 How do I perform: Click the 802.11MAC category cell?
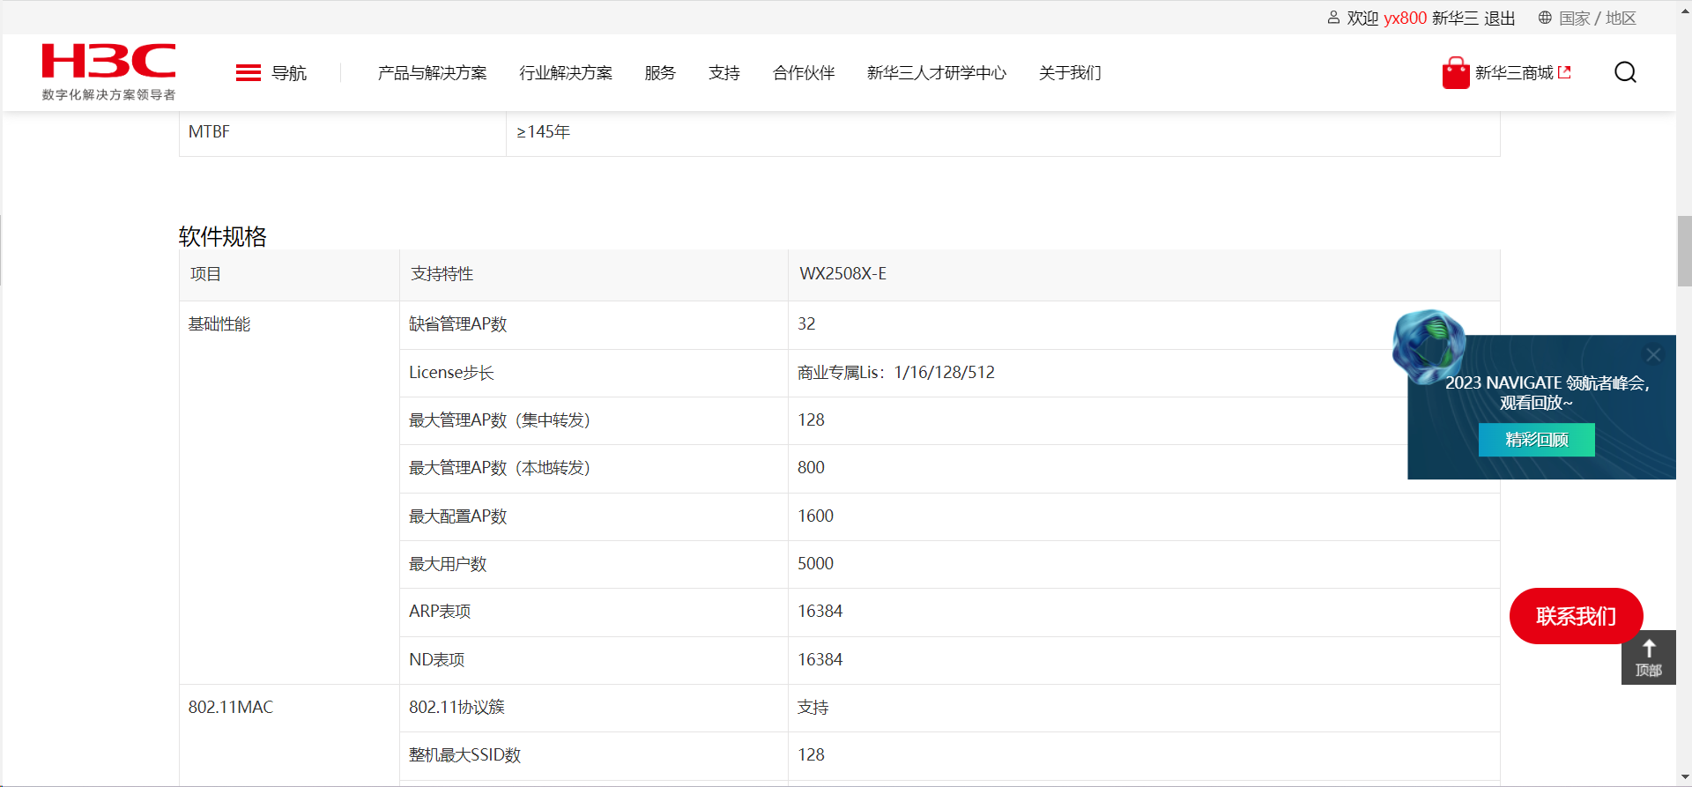(x=231, y=708)
